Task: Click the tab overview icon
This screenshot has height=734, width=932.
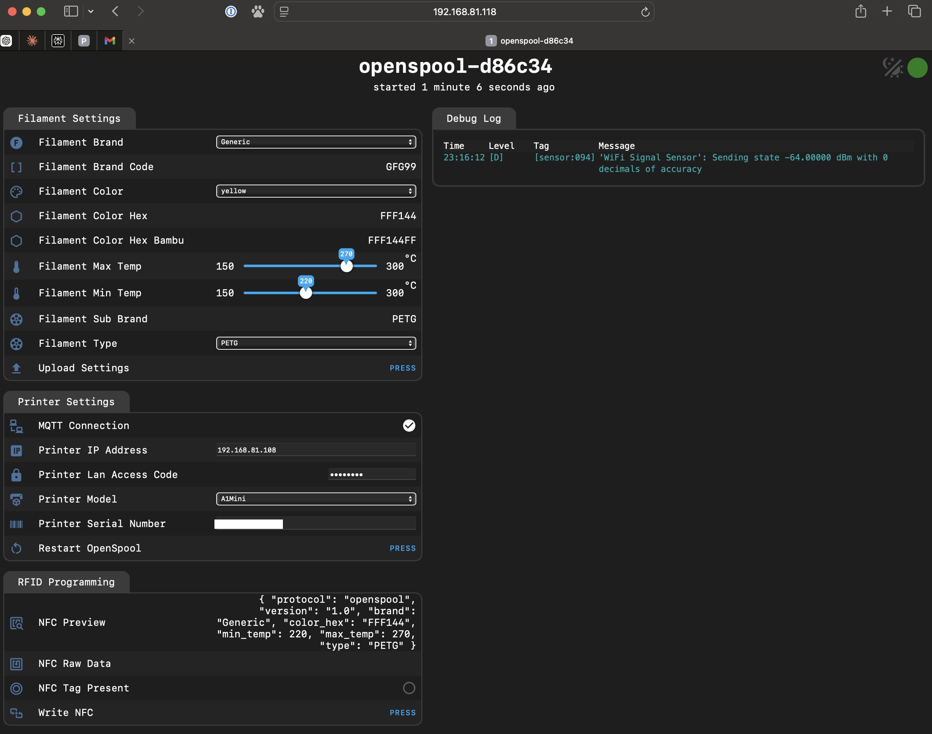Action: coord(914,12)
